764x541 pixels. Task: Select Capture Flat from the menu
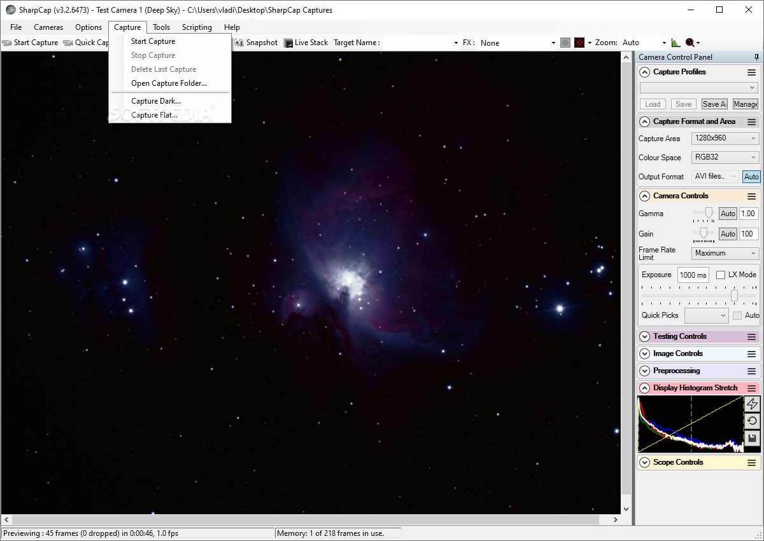170,115
